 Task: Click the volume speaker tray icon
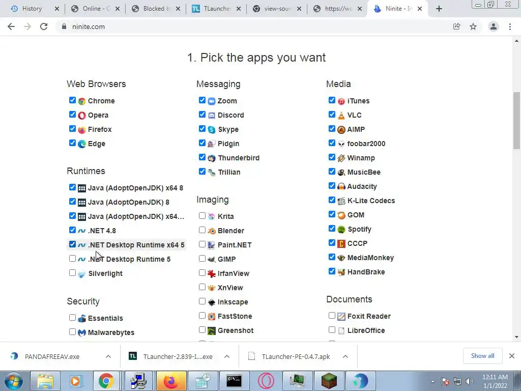(469, 382)
